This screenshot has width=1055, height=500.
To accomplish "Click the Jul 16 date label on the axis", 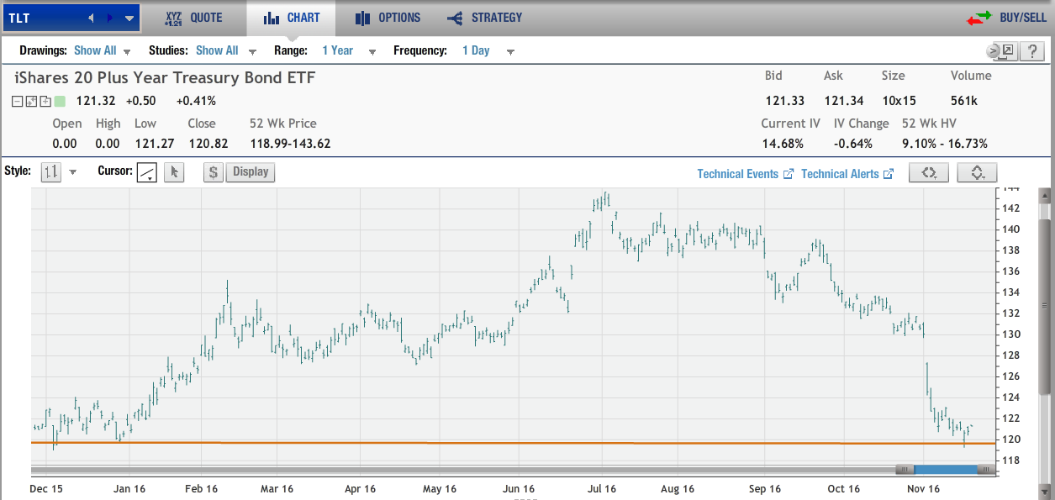I will pyautogui.click(x=601, y=488).
